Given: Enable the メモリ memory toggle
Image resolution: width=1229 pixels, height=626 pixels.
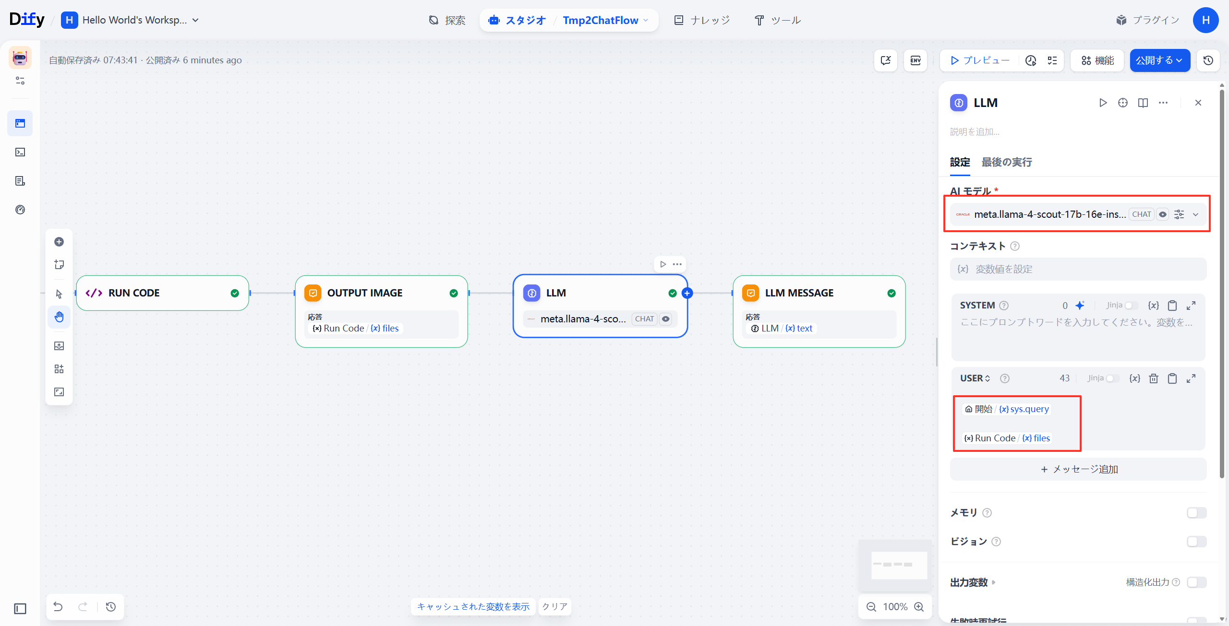Looking at the screenshot, I should coord(1196,513).
